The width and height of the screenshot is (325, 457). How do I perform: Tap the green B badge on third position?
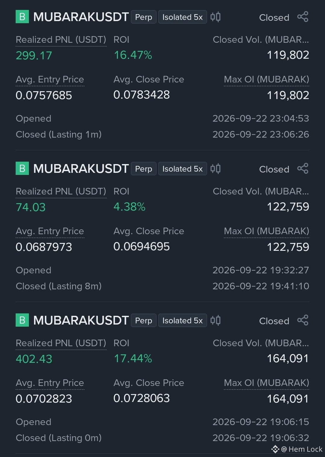coord(22,320)
